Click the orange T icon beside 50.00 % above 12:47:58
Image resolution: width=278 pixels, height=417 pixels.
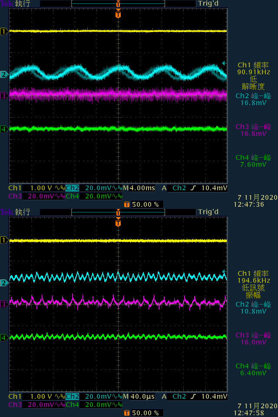tap(127, 413)
